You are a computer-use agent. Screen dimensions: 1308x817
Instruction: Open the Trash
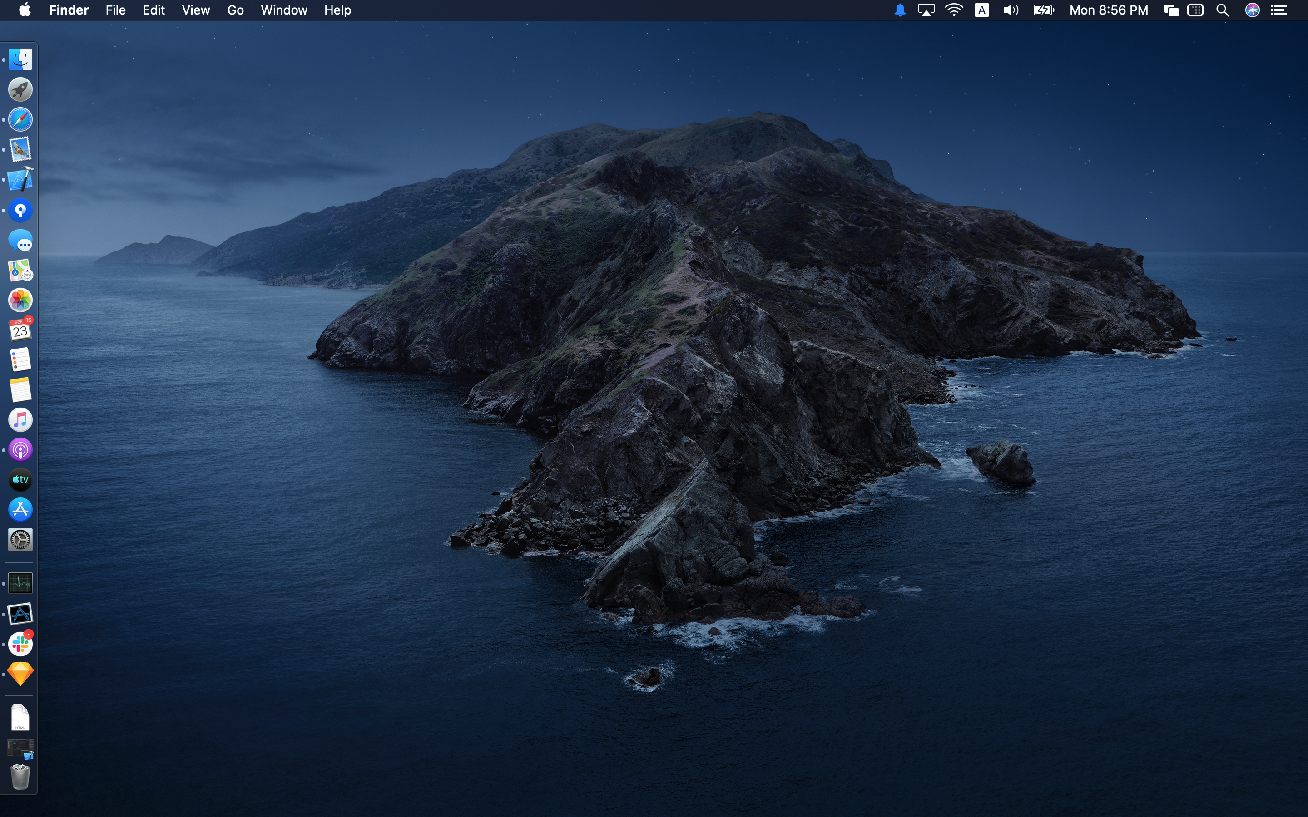(20, 777)
